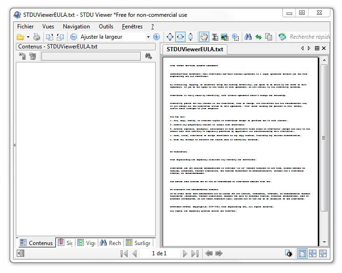Open a file with the folder icon

point(21,37)
